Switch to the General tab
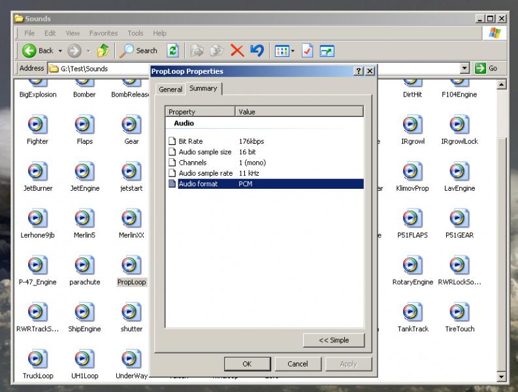This screenshot has height=392, width=518. click(x=170, y=90)
